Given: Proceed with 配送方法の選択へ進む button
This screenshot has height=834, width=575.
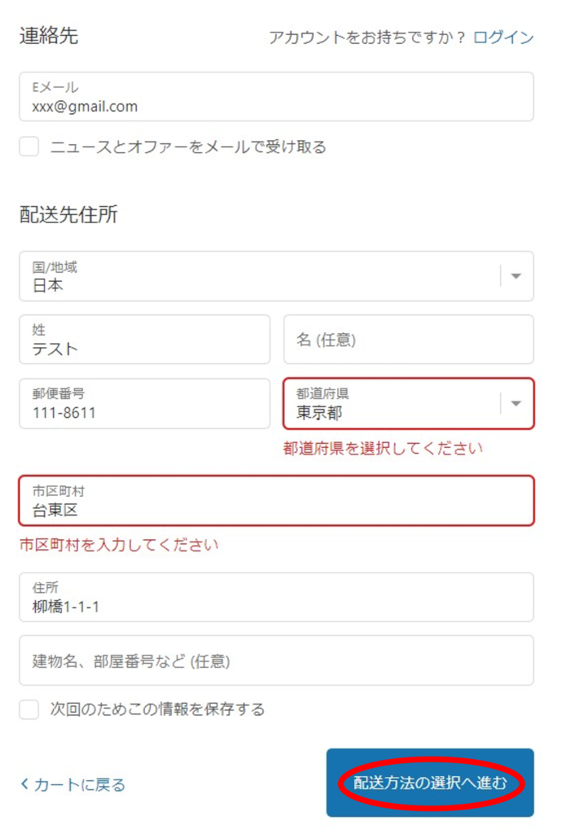Looking at the screenshot, I should point(430,783).
